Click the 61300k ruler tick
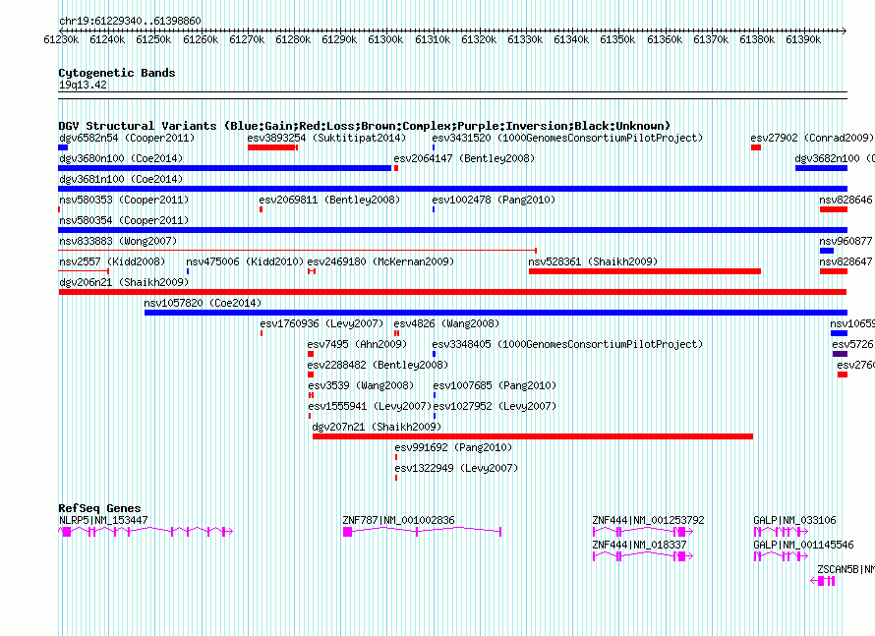875x636 pixels. 385,39
